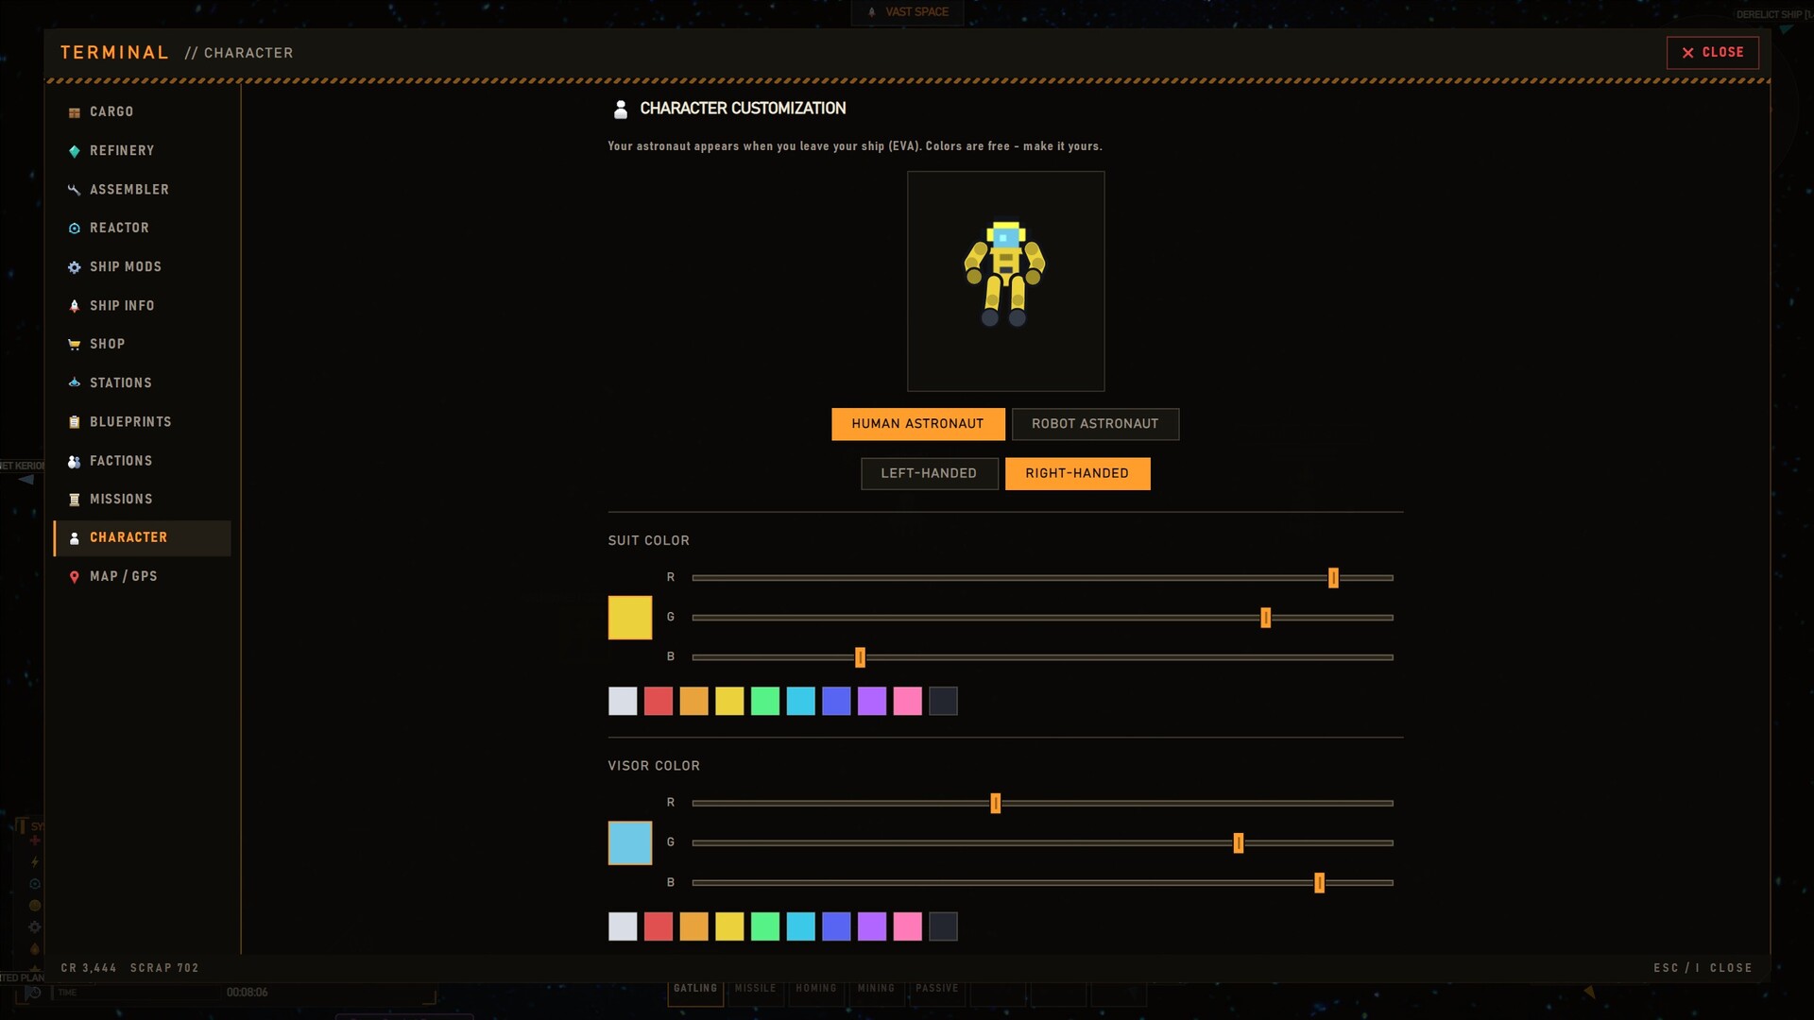
Task: Click the astronaut preview thumbnail
Action: coord(1005,281)
